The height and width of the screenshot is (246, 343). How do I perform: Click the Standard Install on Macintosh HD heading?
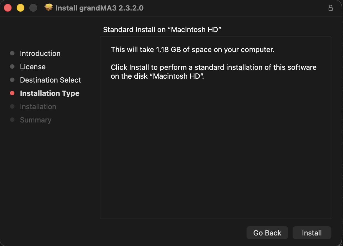tap(162, 30)
